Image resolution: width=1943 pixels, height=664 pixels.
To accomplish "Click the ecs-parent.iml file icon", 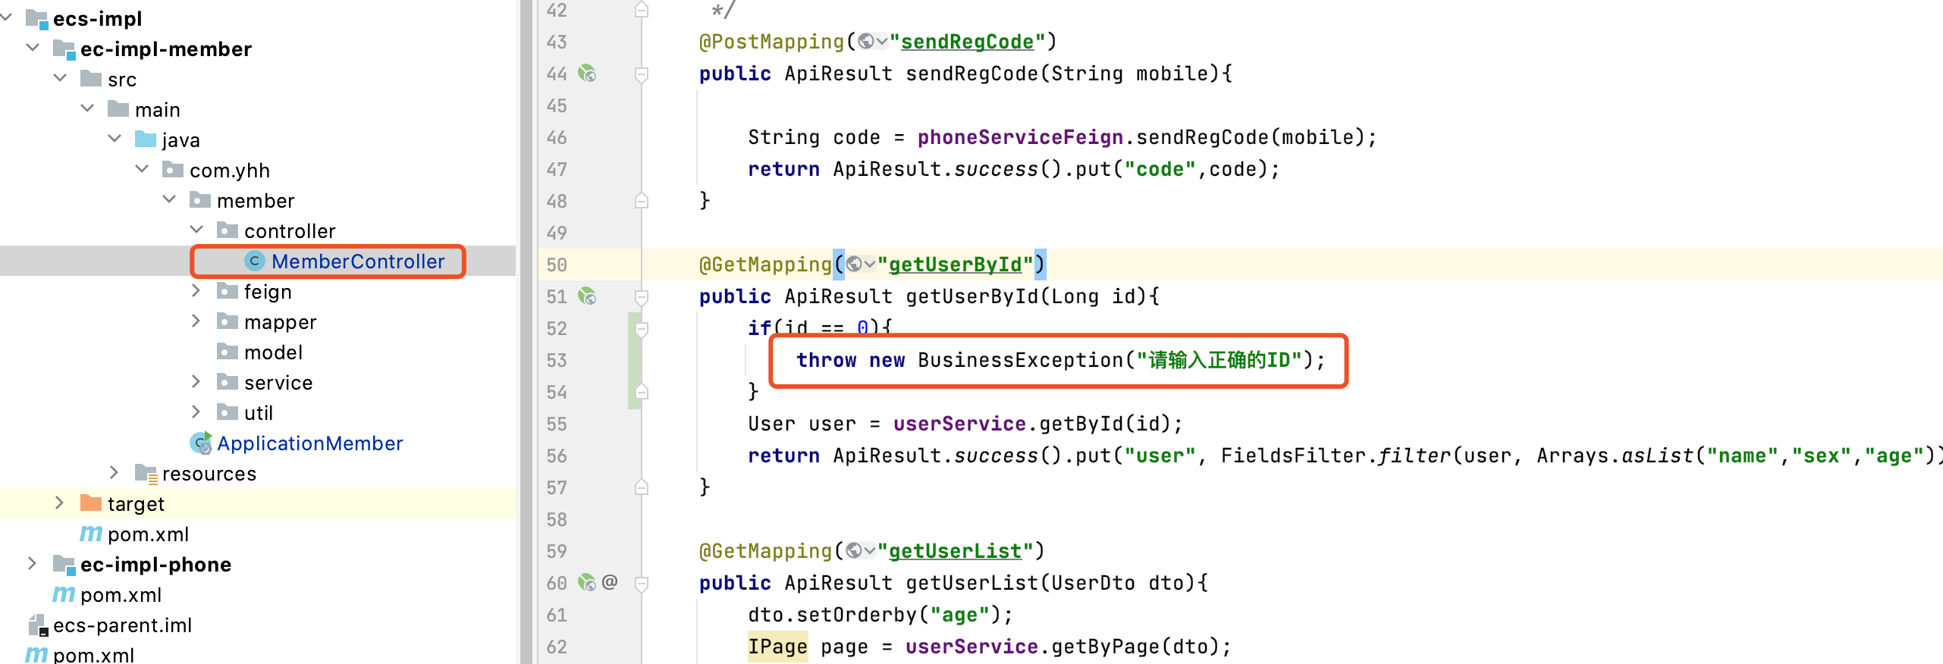I will coord(38,625).
